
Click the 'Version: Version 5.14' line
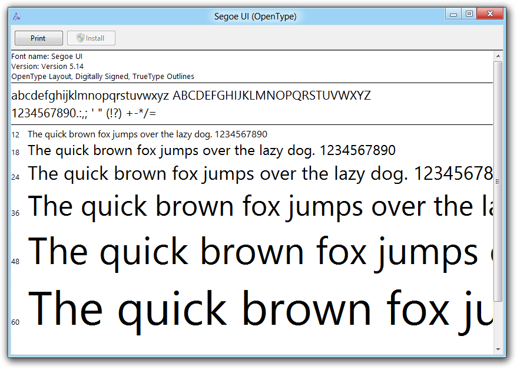(48, 67)
